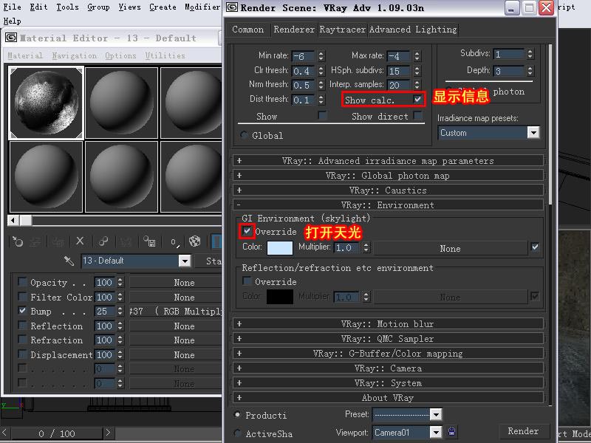The image size is (591, 443).
Task: Select the eyedropper Pick Material from Object tool
Action: click(x=69, y=261)
